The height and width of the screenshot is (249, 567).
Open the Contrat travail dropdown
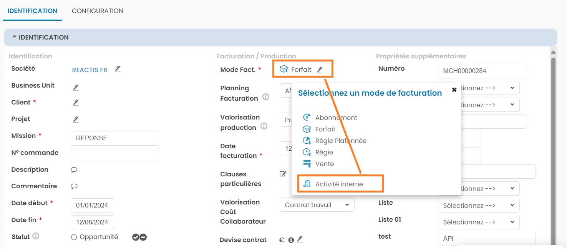317,205
